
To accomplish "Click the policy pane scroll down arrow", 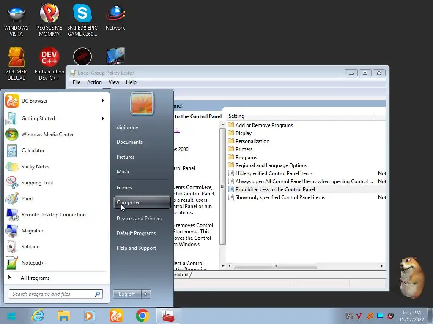I will 223,266.
